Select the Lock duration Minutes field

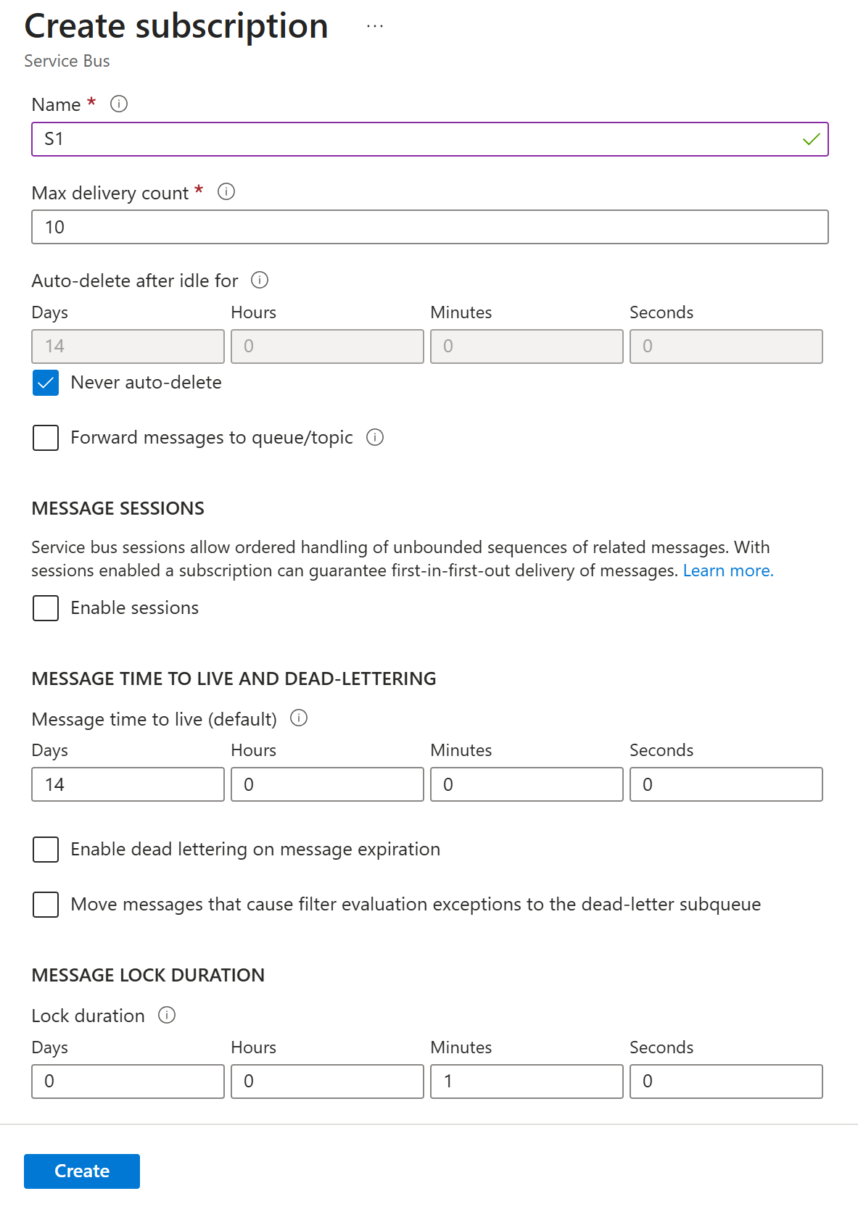coord(527,1081)
